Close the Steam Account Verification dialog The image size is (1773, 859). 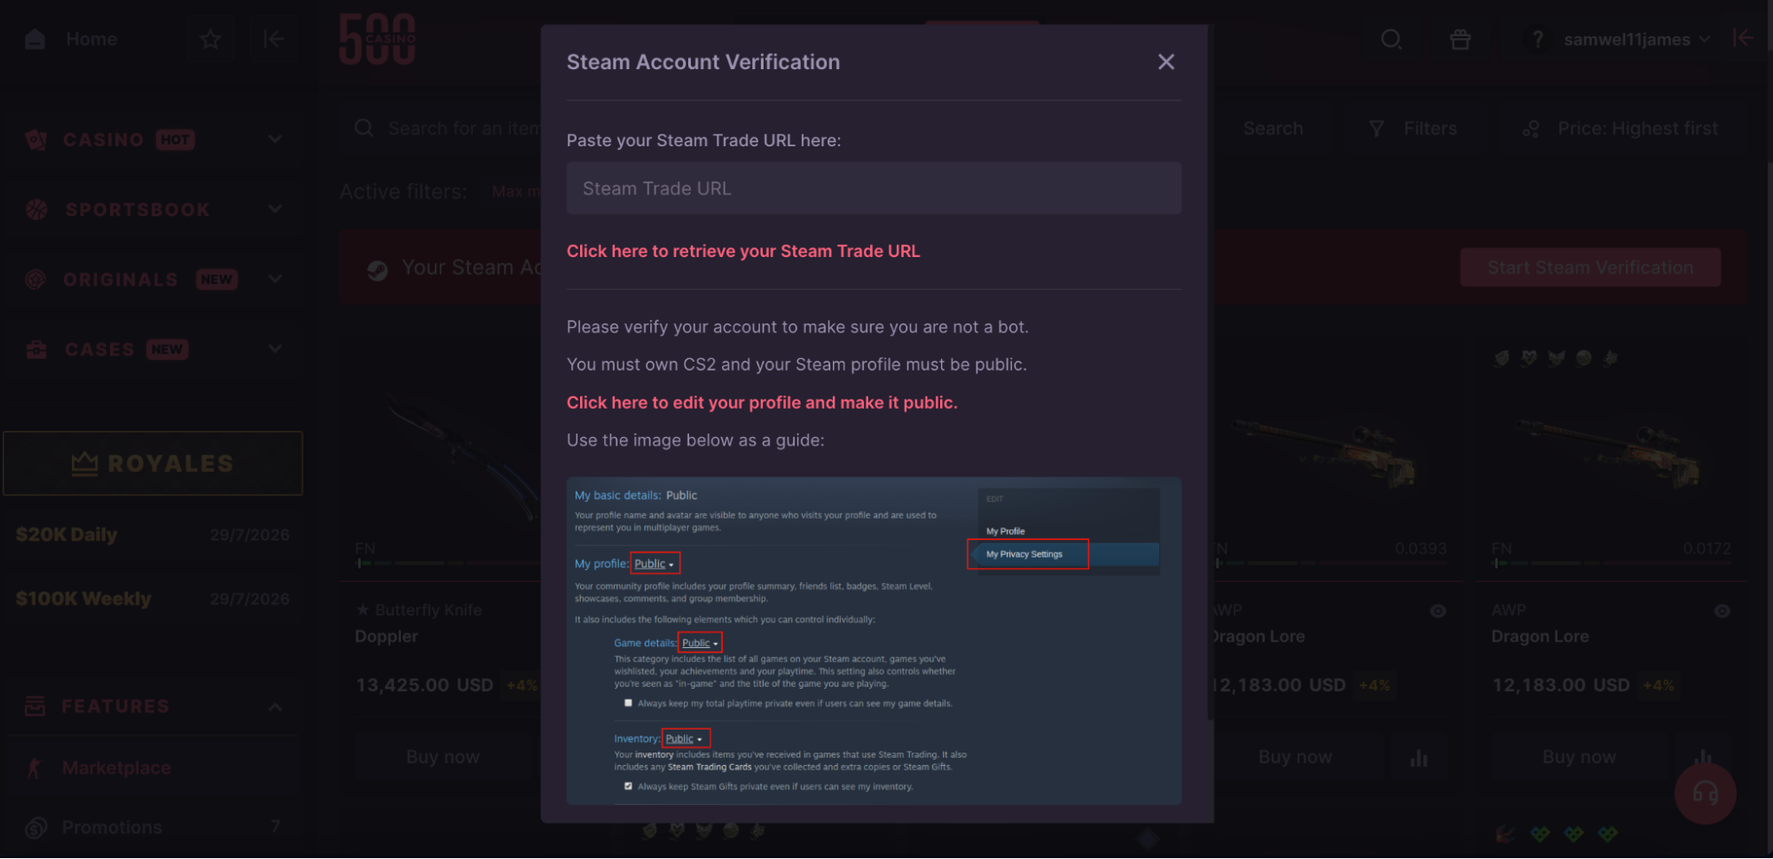click(1165, 62)
